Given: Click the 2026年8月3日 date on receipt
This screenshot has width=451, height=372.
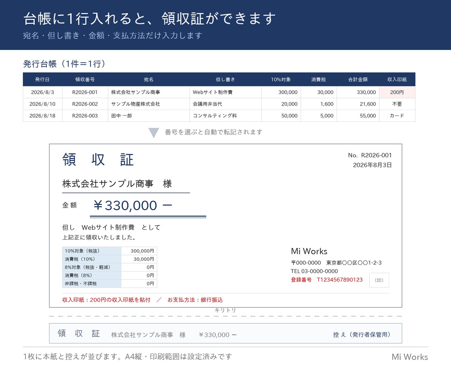Looking at the screenshot, I should (x=372, y=165).
